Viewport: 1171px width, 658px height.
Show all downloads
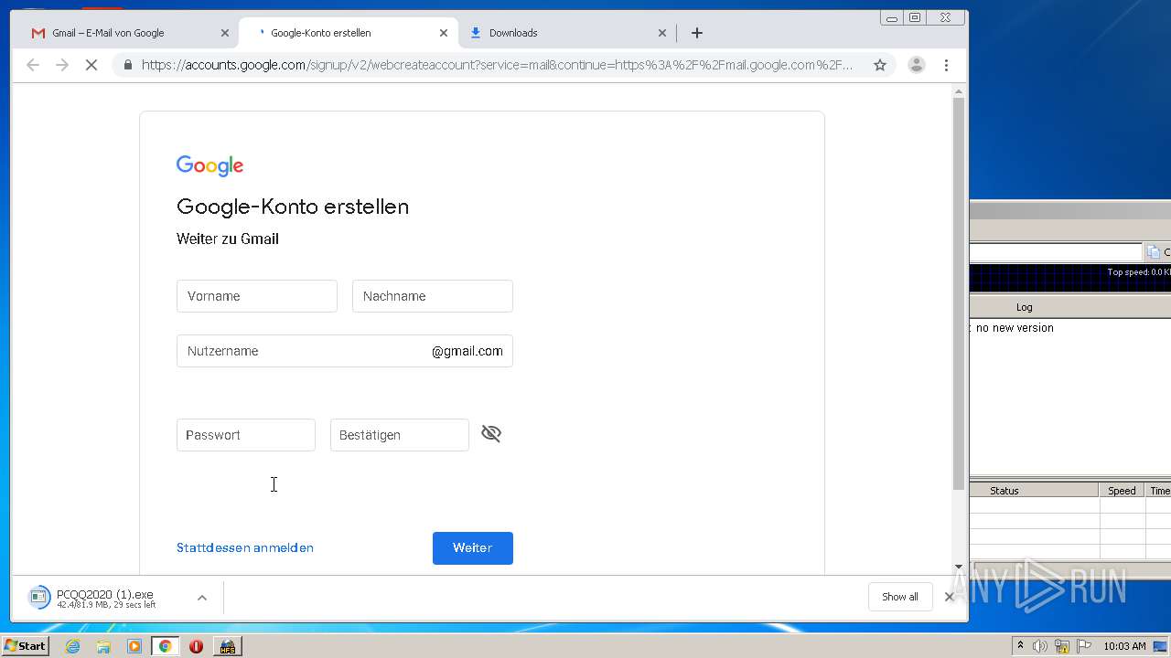(900, 597)
